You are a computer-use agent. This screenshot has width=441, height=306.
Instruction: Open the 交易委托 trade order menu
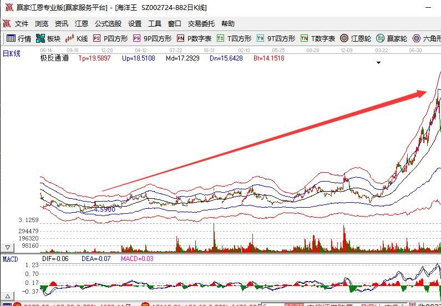click(201, 24)
